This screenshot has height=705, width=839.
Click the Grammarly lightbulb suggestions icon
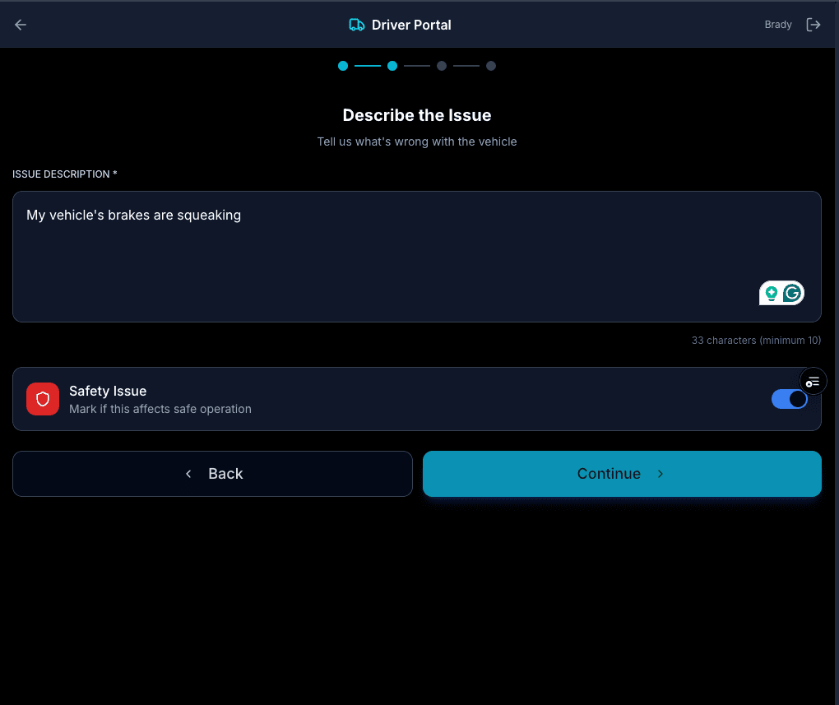tap(770, 292)
